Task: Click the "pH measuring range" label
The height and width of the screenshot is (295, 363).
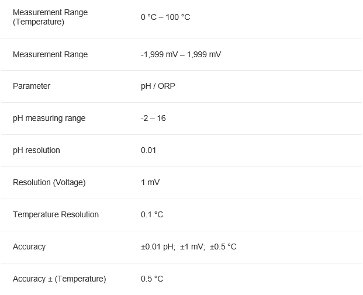Action: (49, 118)
